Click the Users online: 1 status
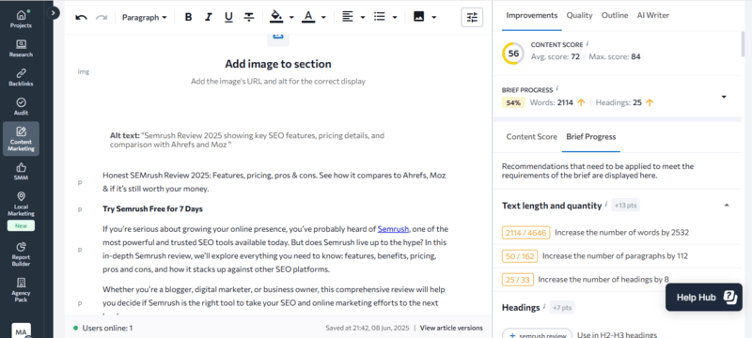The width and height of the screenshot is (752, 338). tap(103, 328)
